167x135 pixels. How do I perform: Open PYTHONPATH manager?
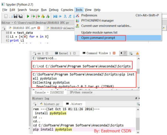click(x=118, y=20)
